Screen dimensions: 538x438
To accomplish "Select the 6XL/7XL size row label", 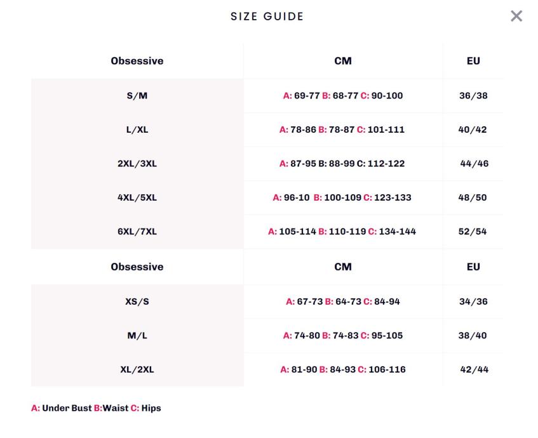I will coord(137,232).
